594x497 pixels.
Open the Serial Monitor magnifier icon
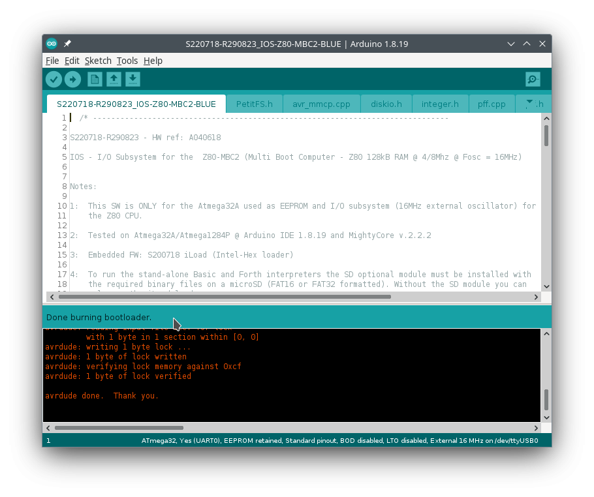click(533, 80)
